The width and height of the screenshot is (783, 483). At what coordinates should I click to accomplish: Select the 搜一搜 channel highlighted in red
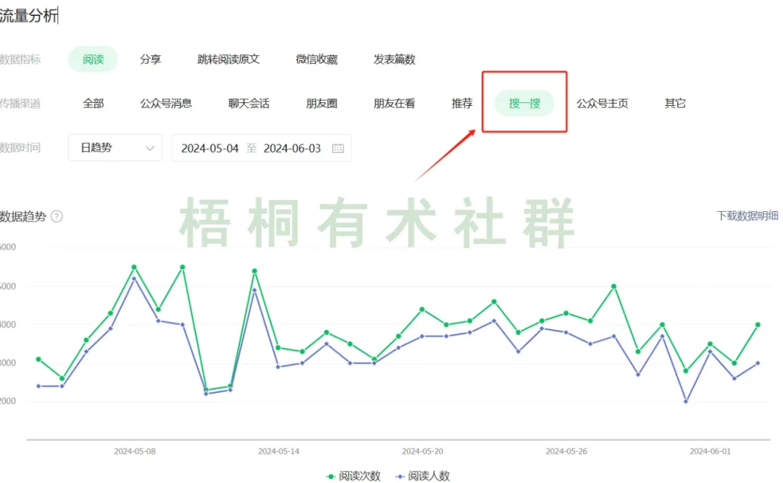pyautogui.click(x=524, y=103)
